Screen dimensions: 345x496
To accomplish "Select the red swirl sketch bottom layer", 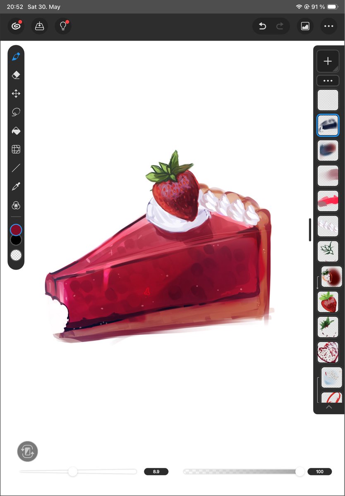I will point(332,397).
